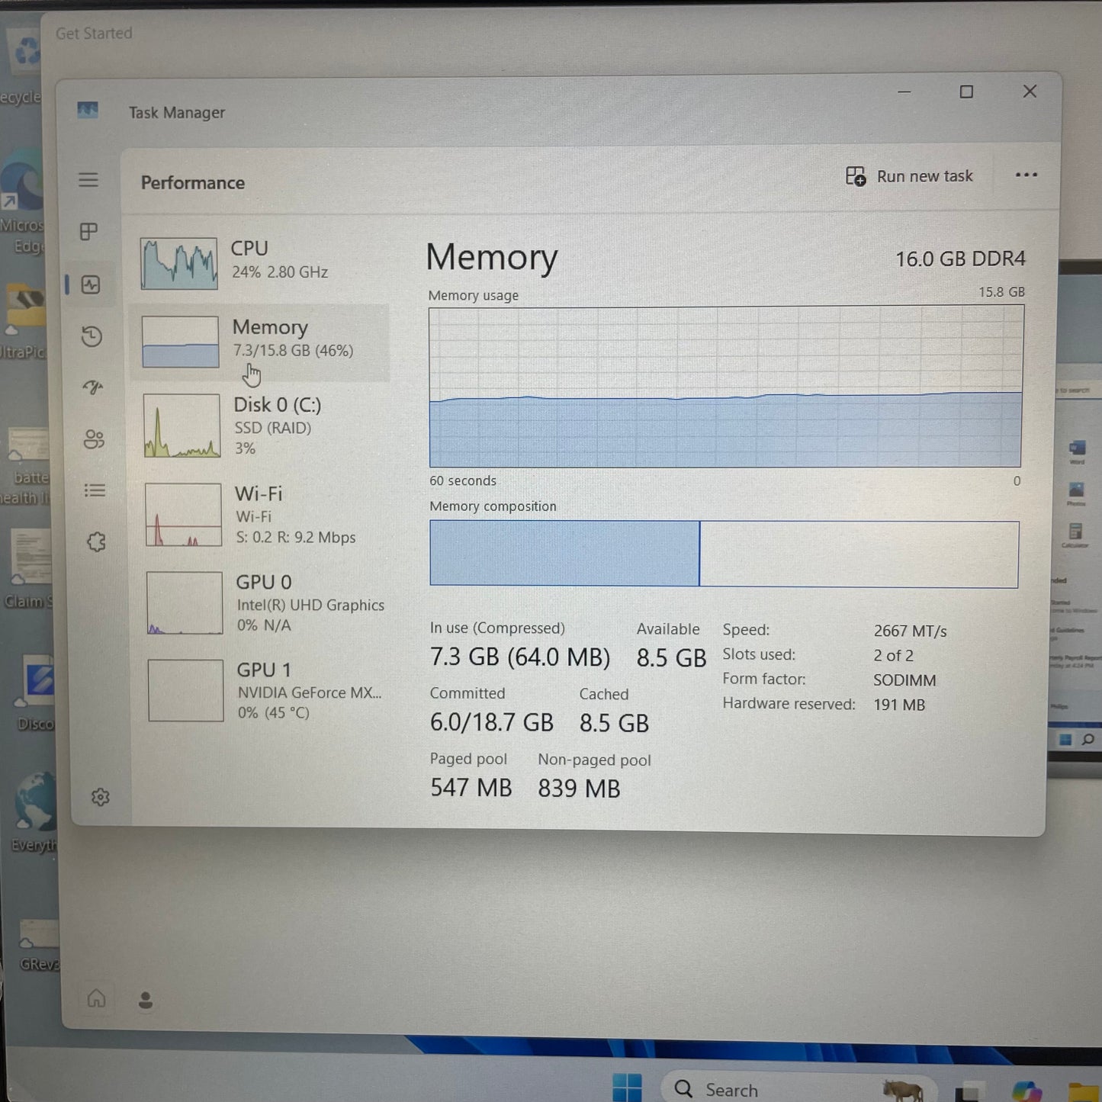Click the taskbar Search box

797,1088
